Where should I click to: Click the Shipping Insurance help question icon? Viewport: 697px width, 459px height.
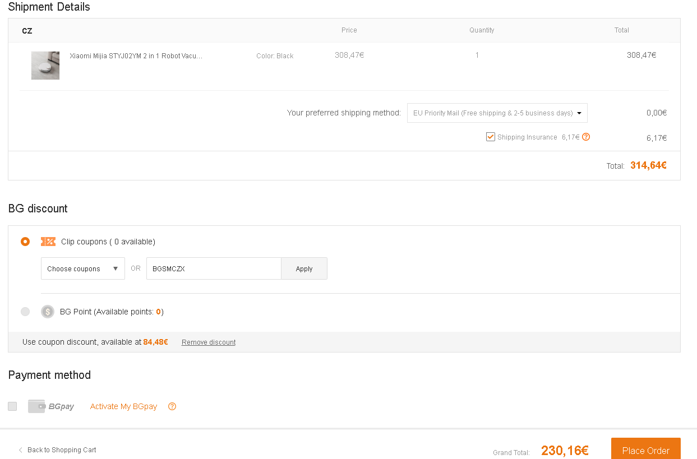tap(586, 137)
